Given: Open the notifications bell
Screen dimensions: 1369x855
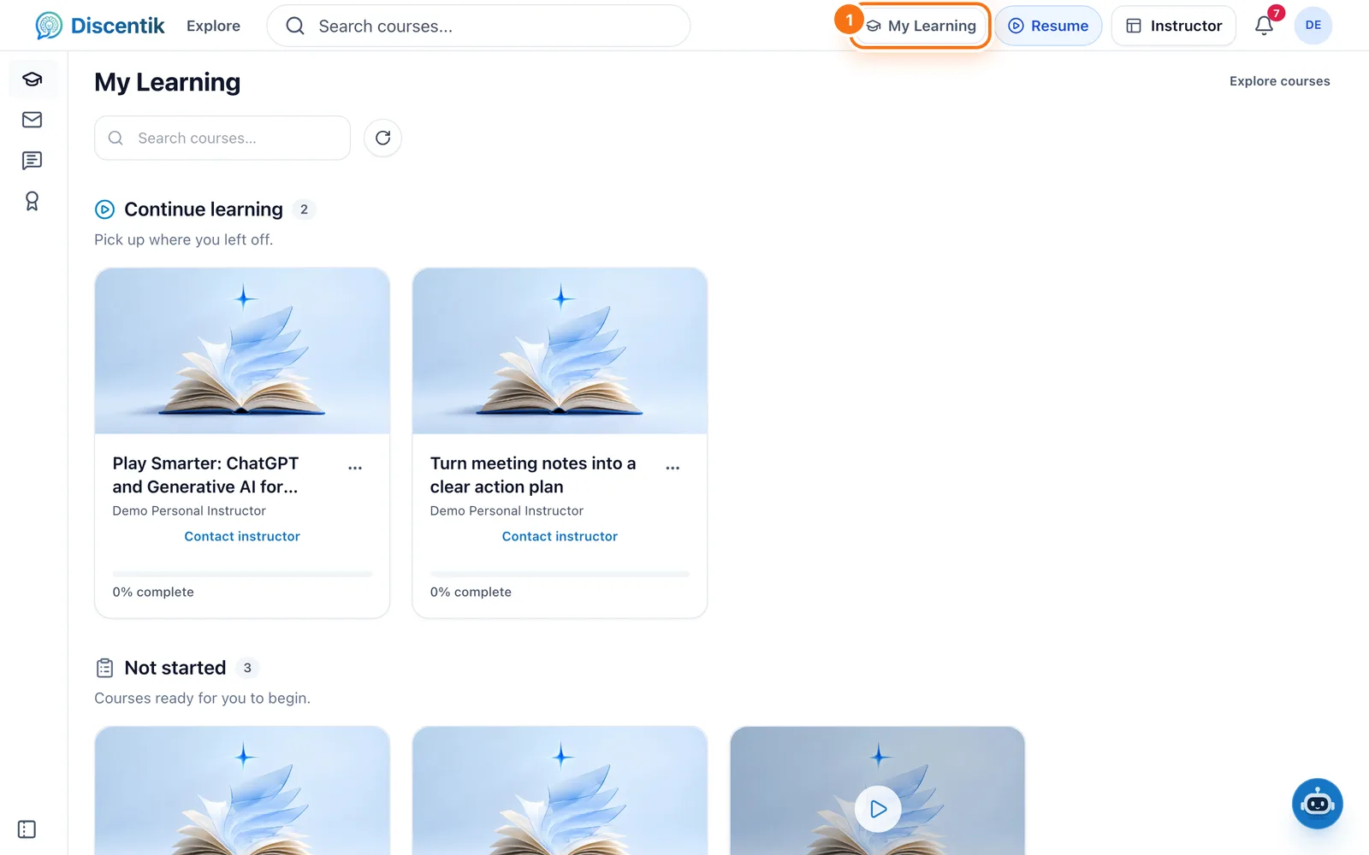Looking at the screenshot, I should 1265,26.
